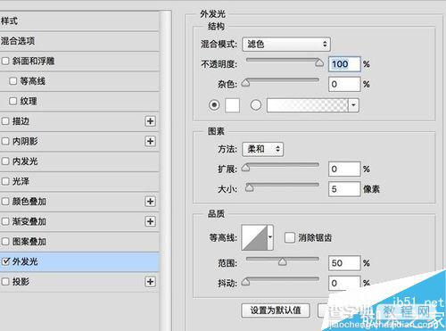
Task: Enable Bevel and Emboss (斜面和浮雕) checkbox
Action: (5, 61)
